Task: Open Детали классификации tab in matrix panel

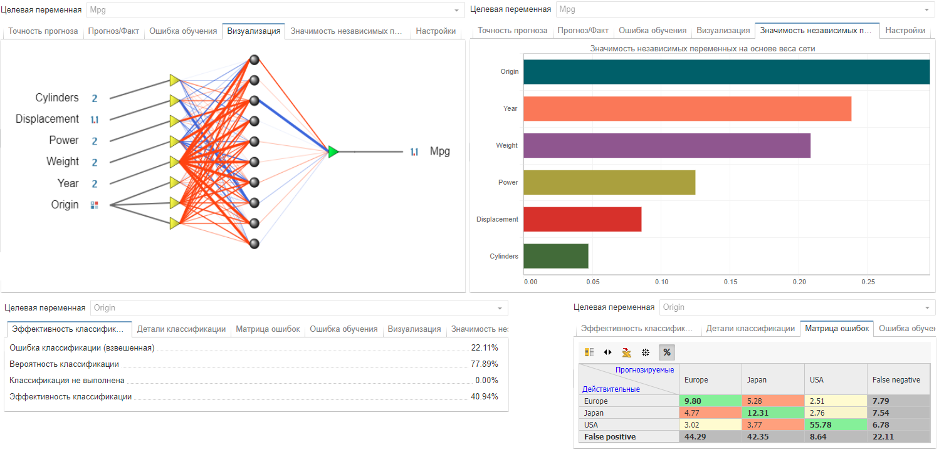Action: point(750,328)
